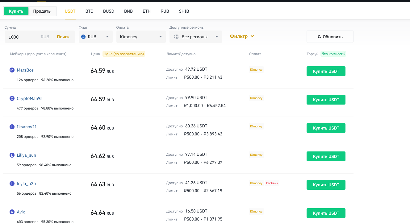Open CryptoMan95 maker profile link
410x223 pixels.
point(30,98)
